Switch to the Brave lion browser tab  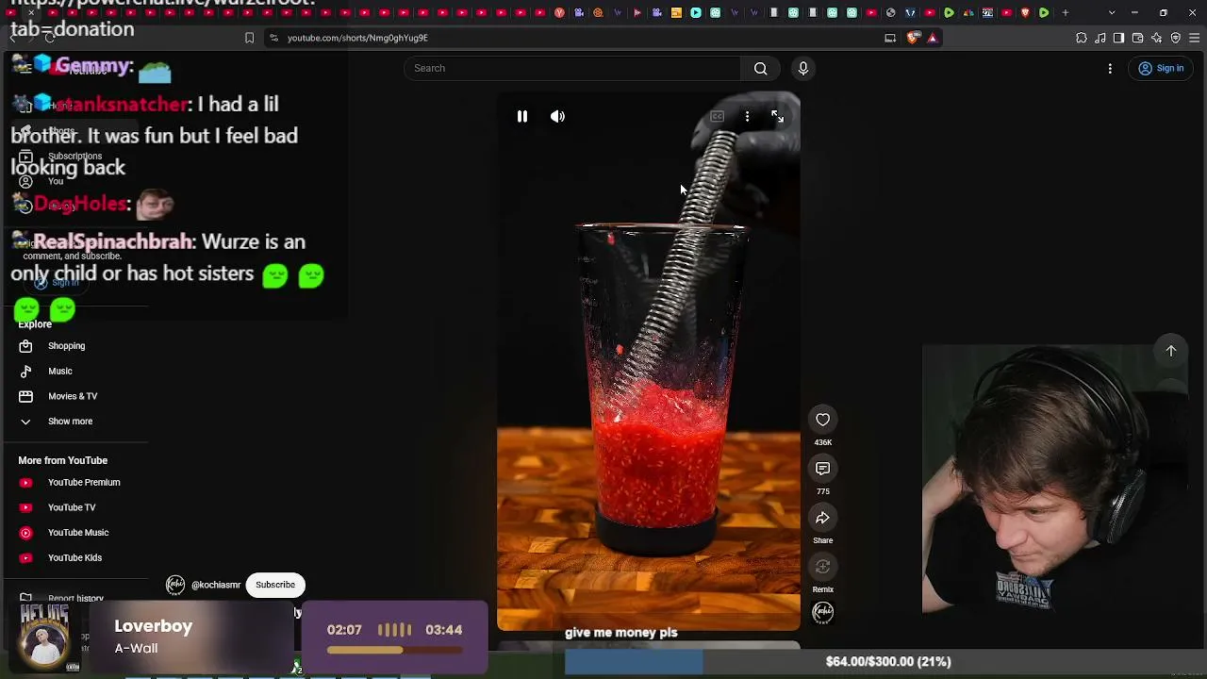tap(1025, 12)
